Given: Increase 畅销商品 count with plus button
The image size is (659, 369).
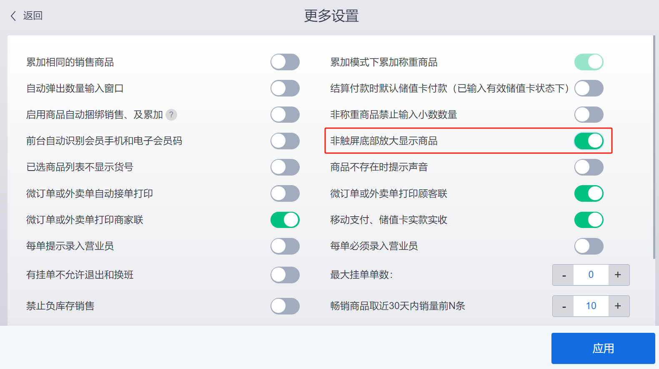Looking at the screenshot, I should coord(619,306).
